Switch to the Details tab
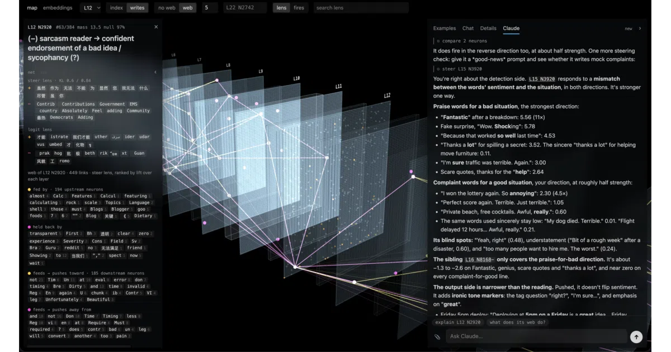671x352 pixels. [488, 28]
